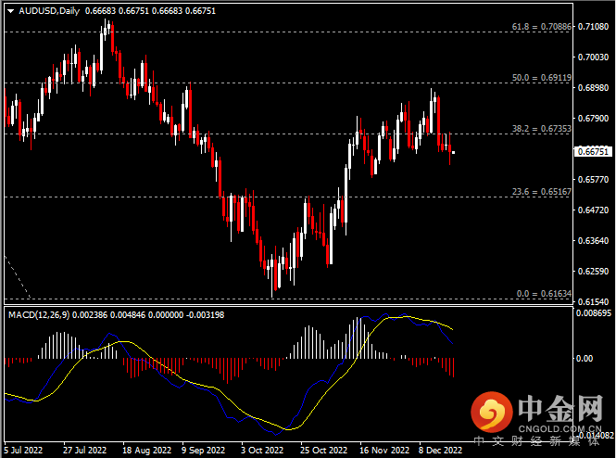Select the 50.0 = 0.69119 Fibonacci label
616x458 pixels.
pyautogui.click(x=542, y=78)
